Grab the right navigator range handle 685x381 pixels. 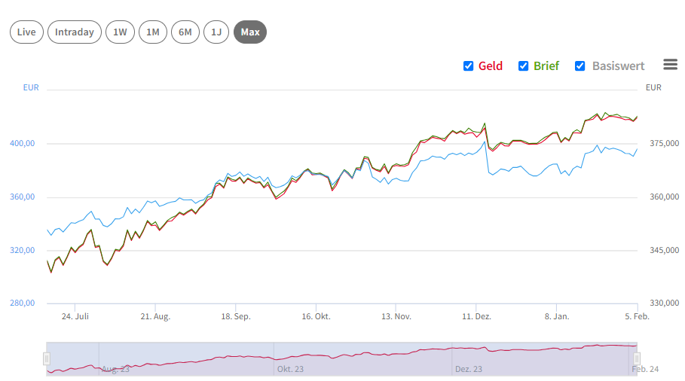pyautogui.click(x=637, y=358)
